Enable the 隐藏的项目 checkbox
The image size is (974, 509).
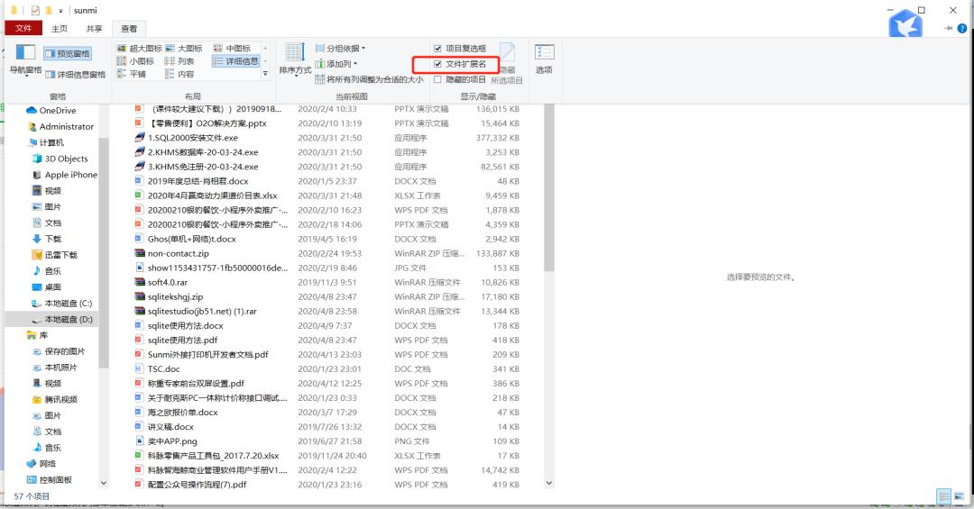[437, 79]
